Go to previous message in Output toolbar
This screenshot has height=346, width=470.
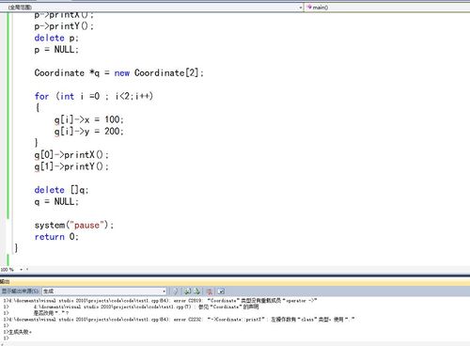tap(187, 291)
